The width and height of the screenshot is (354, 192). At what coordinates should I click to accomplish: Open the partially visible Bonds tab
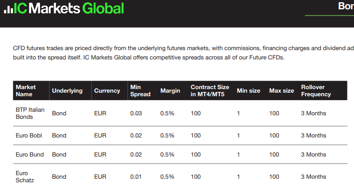click(x=346, y=6)
